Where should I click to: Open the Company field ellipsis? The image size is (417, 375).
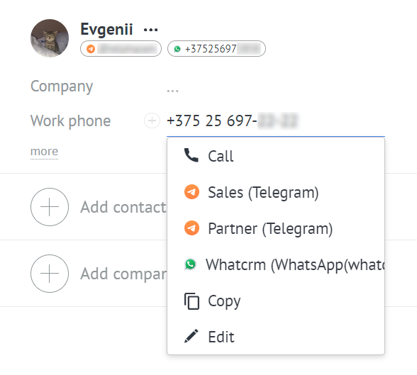(x=172, y=91)
